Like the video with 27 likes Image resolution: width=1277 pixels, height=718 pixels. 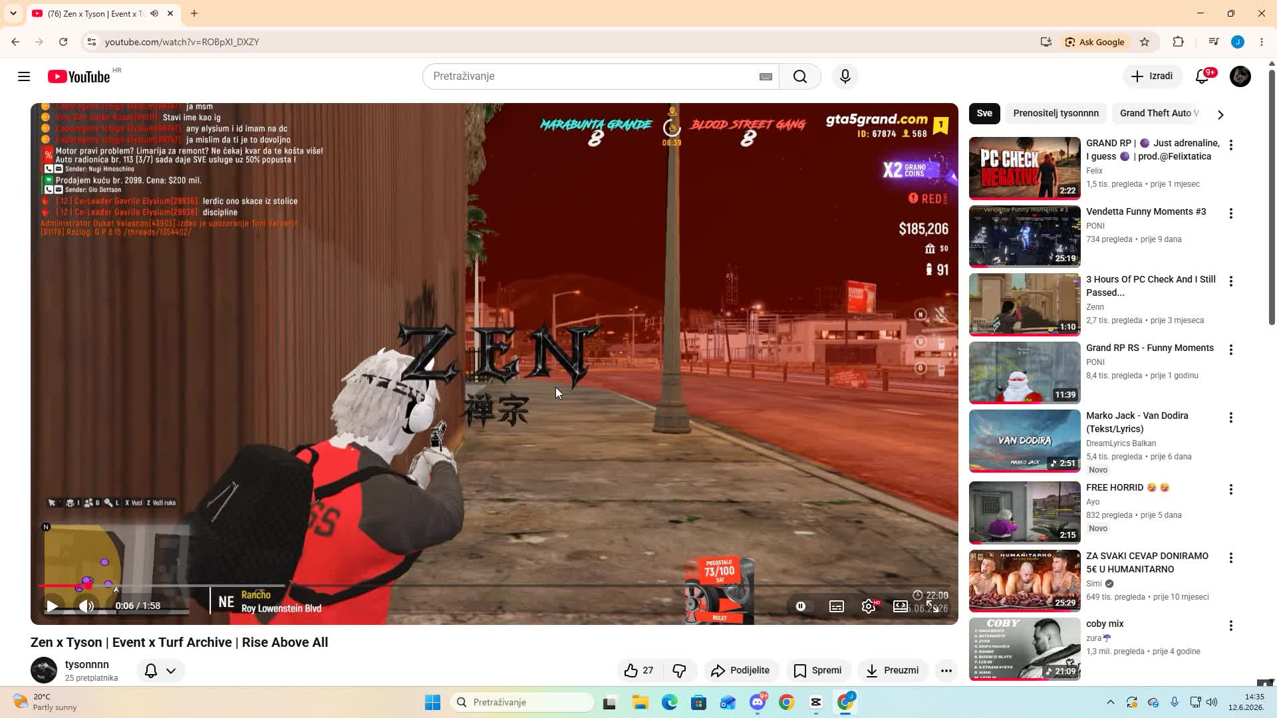coord(639,671)
